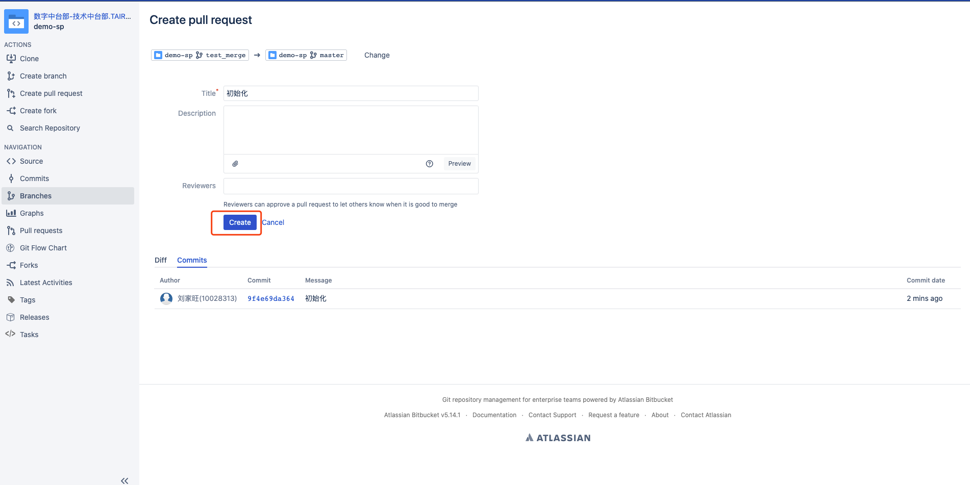Open Pull requests in navigation
The width and height of the screenshot is (970, 485).
tap(41, 231)
